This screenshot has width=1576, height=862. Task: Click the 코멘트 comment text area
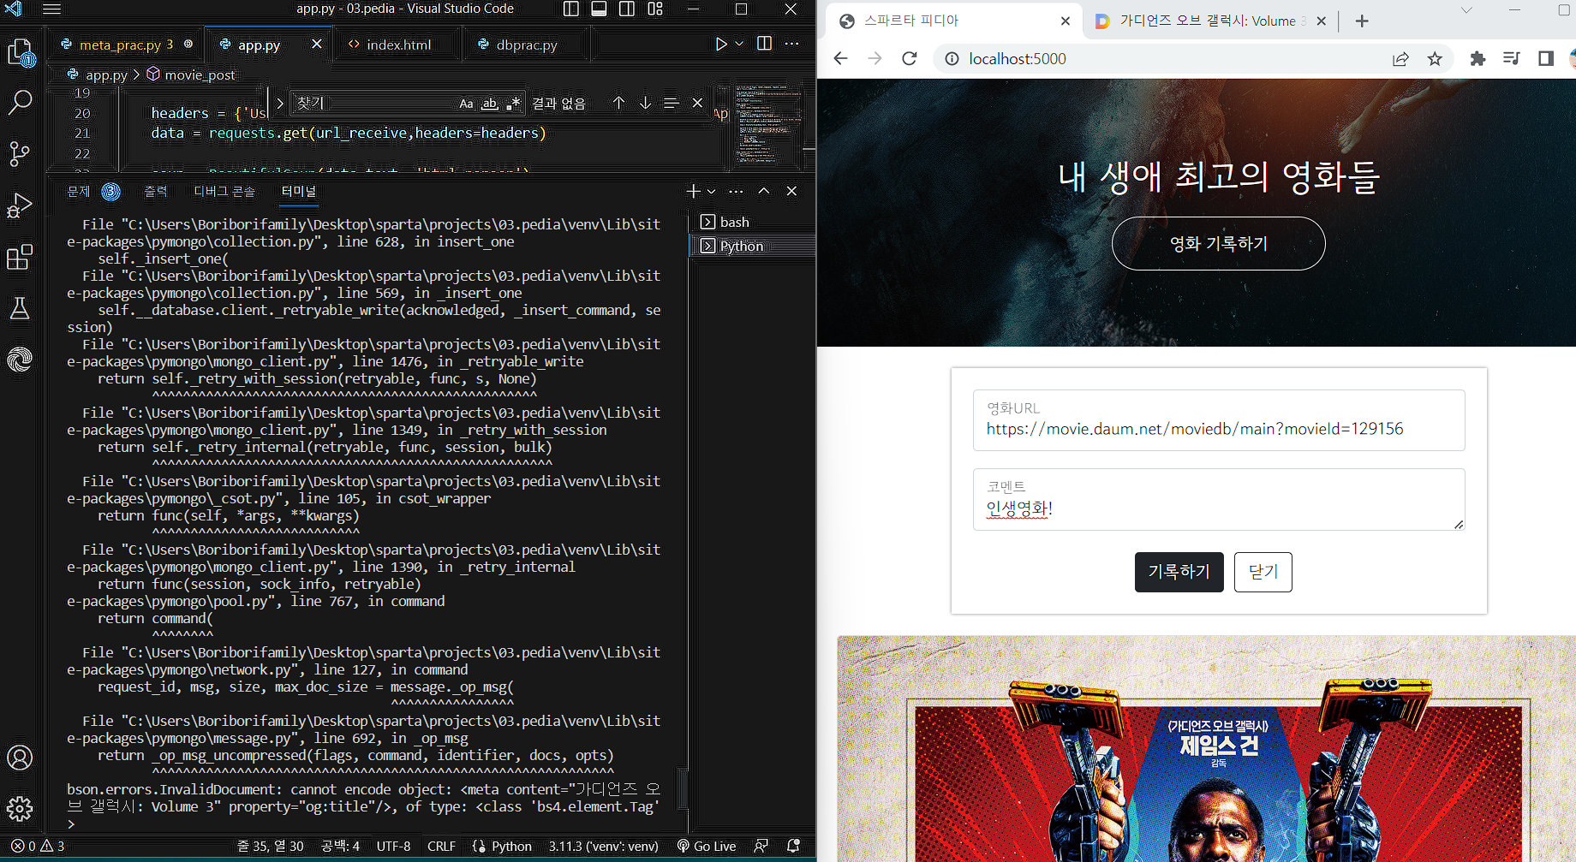[1218, 499]
